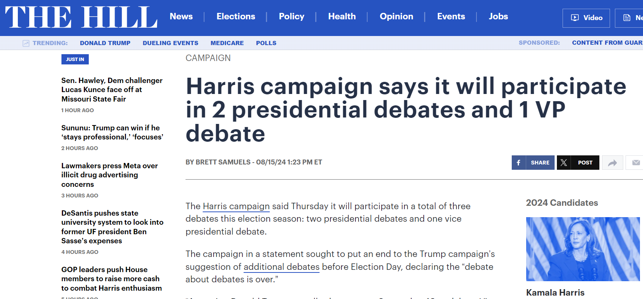Open the Opinion menu item

tap(396, 16)
